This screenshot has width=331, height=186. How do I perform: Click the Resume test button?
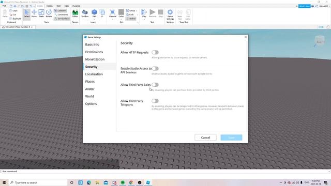(x=153, y=13)
